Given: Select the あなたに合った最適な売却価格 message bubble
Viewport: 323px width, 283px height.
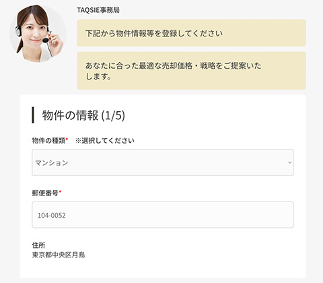Looking at the screenshot, I should [x=192, y=71].
